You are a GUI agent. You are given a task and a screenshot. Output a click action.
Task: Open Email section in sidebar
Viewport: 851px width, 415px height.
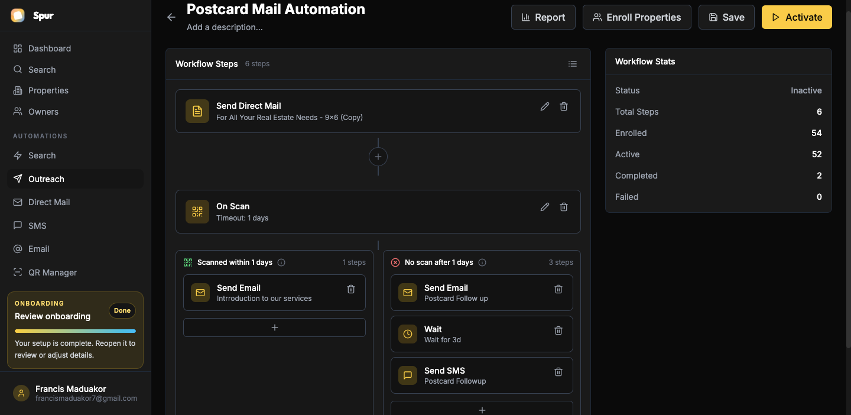click(x=75, y=249)
